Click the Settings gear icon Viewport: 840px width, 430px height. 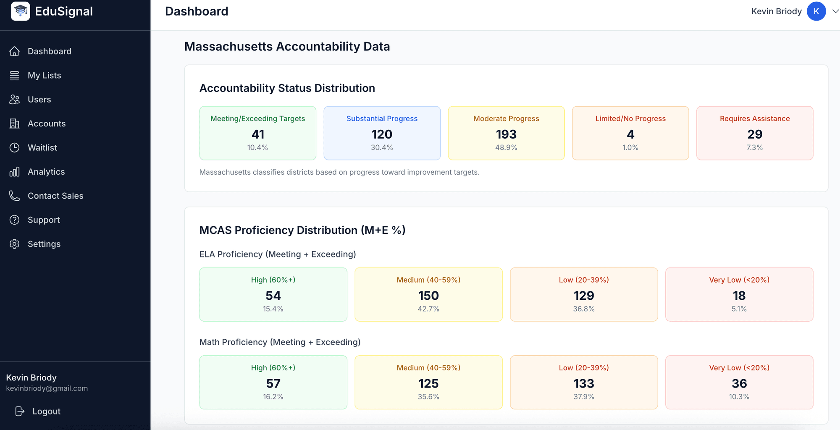[15, 244]
